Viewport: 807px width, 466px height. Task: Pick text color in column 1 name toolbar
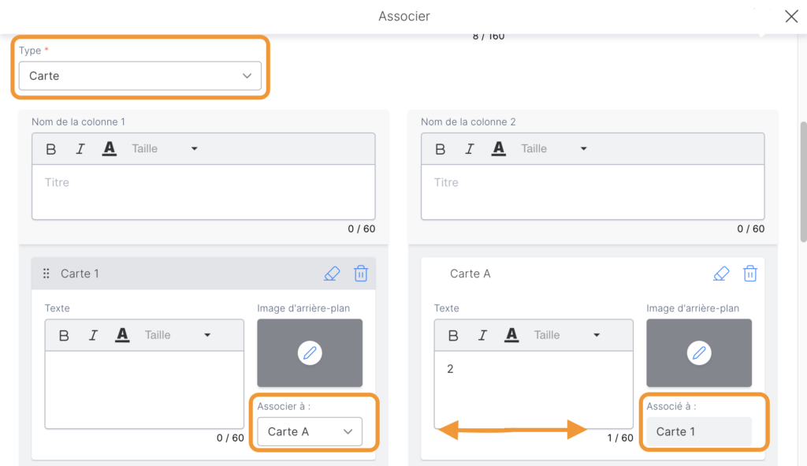click(110, 149)
